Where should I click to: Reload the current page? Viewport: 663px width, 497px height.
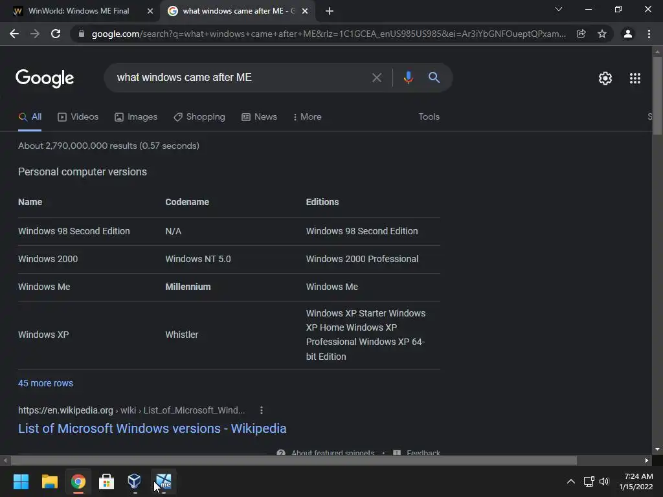[x=56, y=34]
